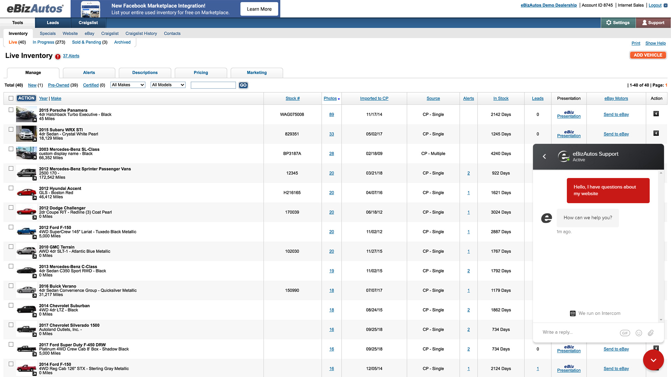Image resolution: width=671 pixels, height=377 pixels.
Task: Click Learn More on Facebook banner
Action: point(259,9)
